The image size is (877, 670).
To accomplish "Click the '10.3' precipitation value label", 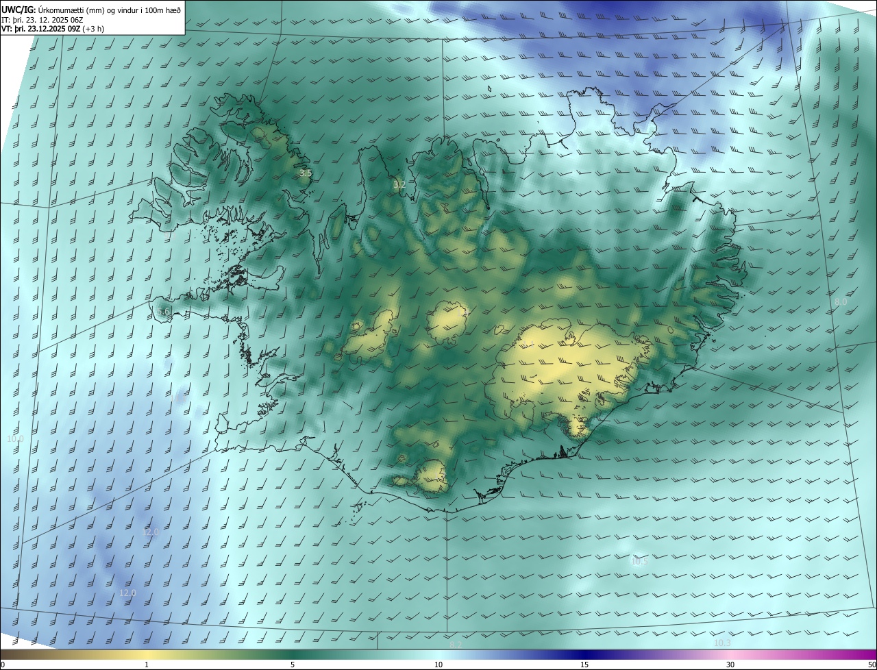I will [x=722, y=643].
